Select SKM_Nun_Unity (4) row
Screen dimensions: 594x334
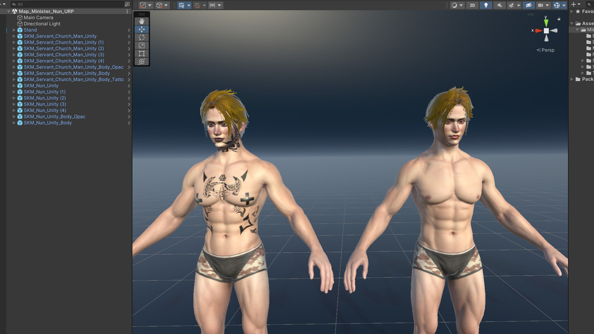click(66, 110)
